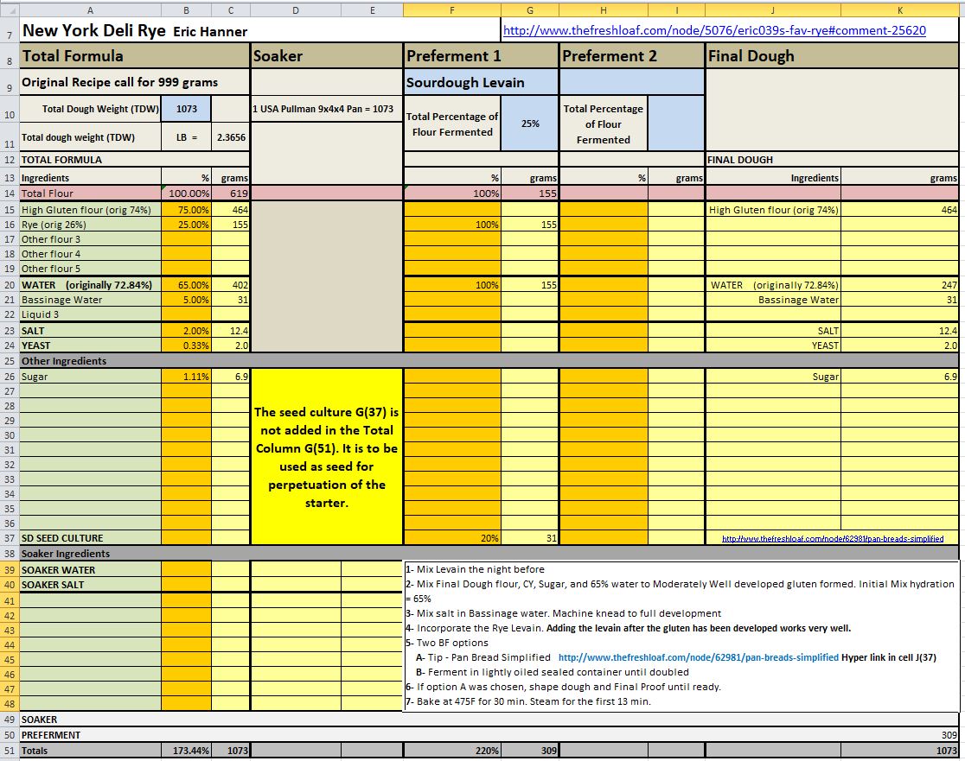Image resolution: width=965 pixels, height=761 pixels.
Task: Select the Sugar 1.11% cell
Action: pos(186,377)
